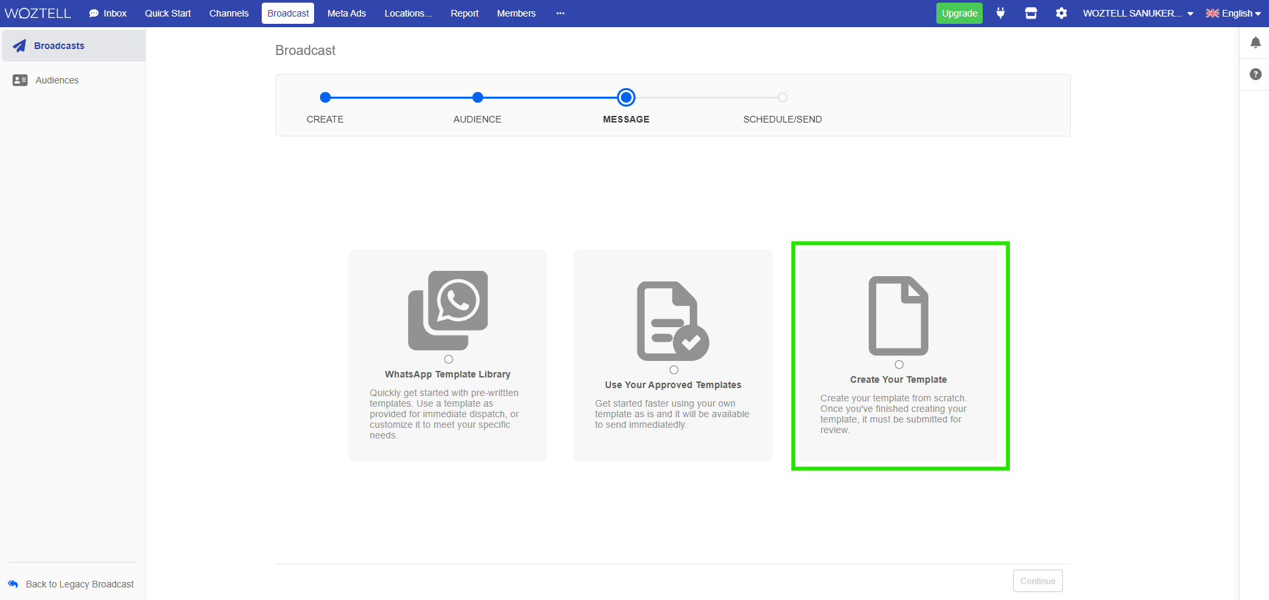Open the Audiences sidebar panel
Image resolution: width=1269 pixels, height=600 pixels.
pos(20,79)
